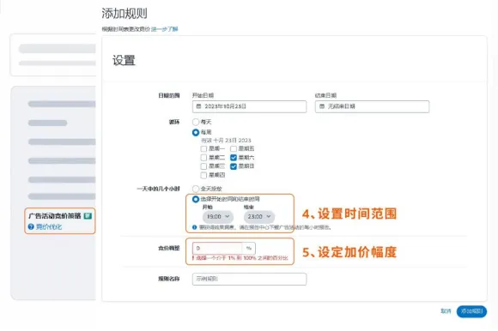
Task: Check the 星期四 (Thursday) checkbox
Action: tap(203, 175)
